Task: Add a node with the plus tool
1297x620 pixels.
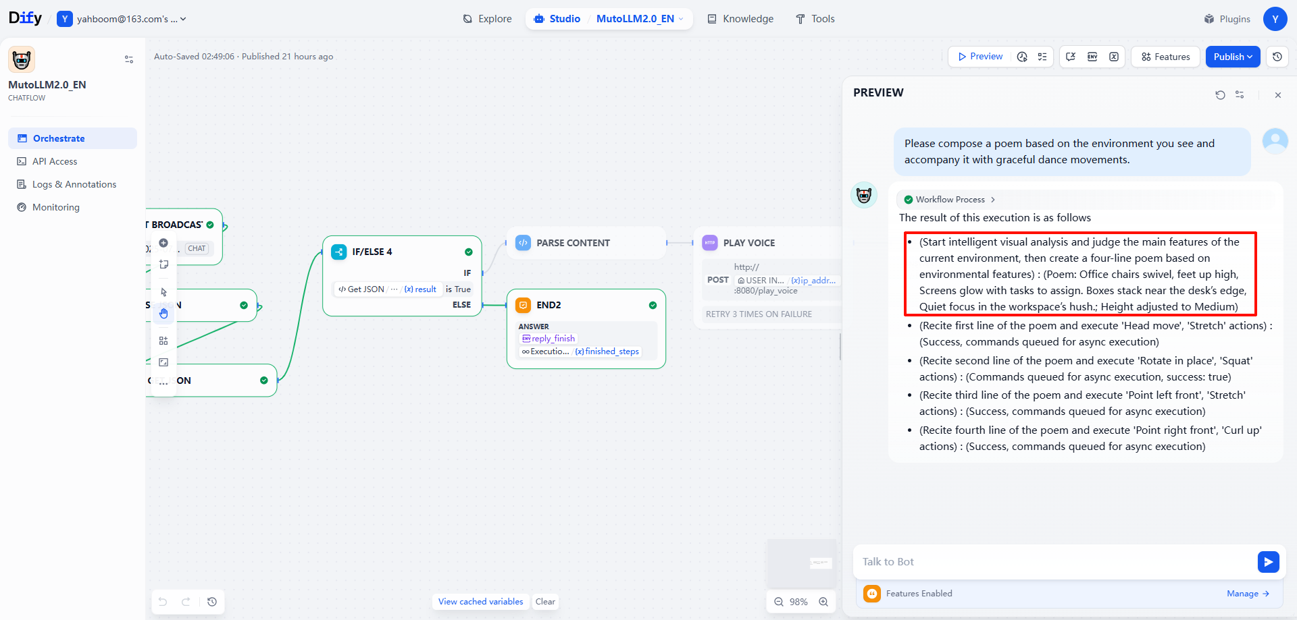Action: tap(163, 243)
